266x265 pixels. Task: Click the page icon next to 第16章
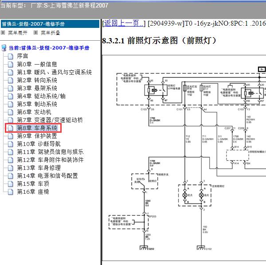(x=11, y=192)
